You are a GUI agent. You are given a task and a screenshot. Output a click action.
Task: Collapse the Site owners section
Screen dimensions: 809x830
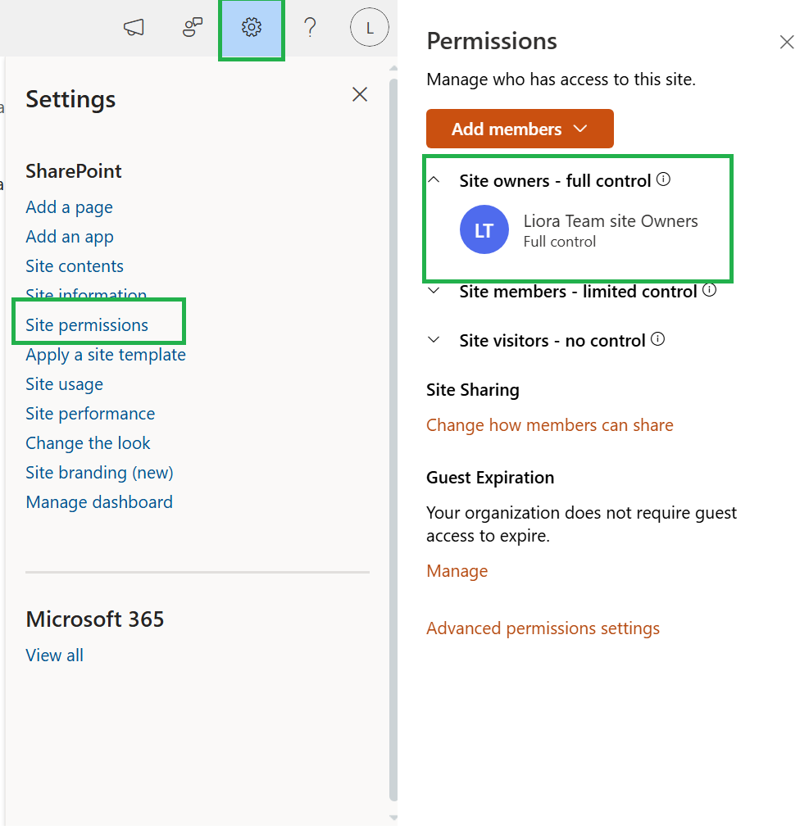pyautogui.click(x=434, y=180)
